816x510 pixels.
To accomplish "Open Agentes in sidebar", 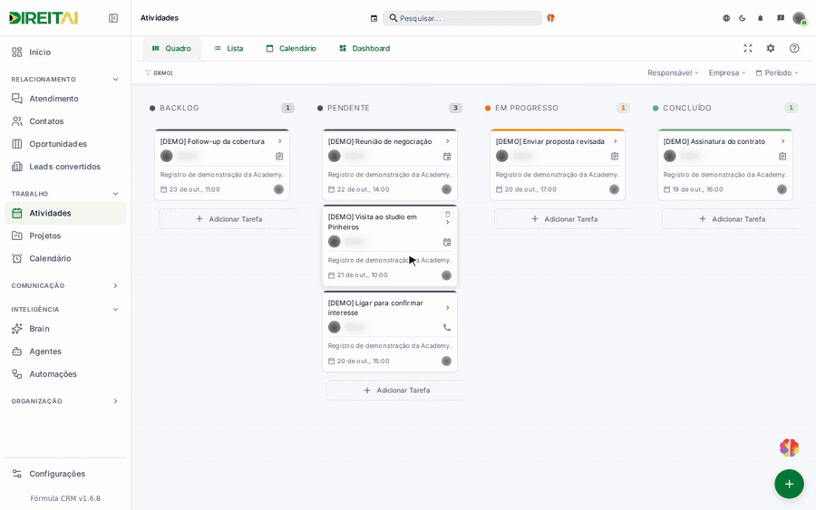I will coord(65,351).
